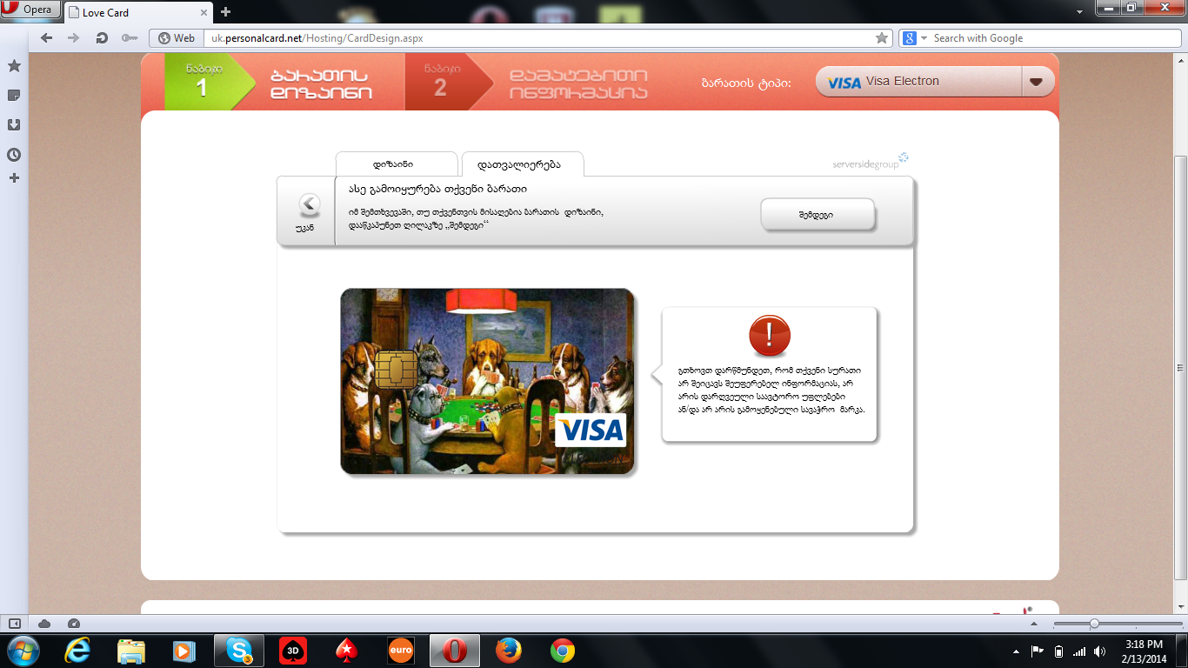Reload the current page

pyautogui.click(x=102, y=38)
